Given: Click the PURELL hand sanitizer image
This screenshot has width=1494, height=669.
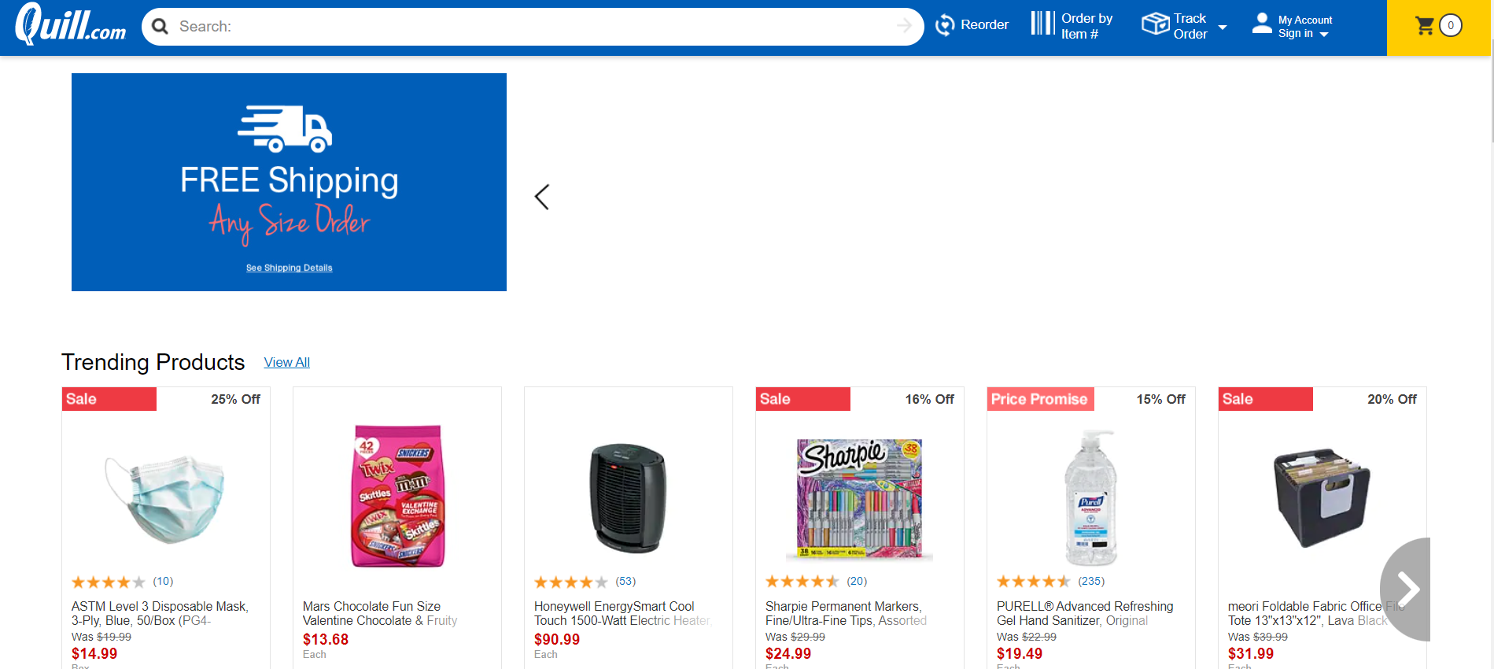Looking at the screenshot, I should coord(1090,497).
